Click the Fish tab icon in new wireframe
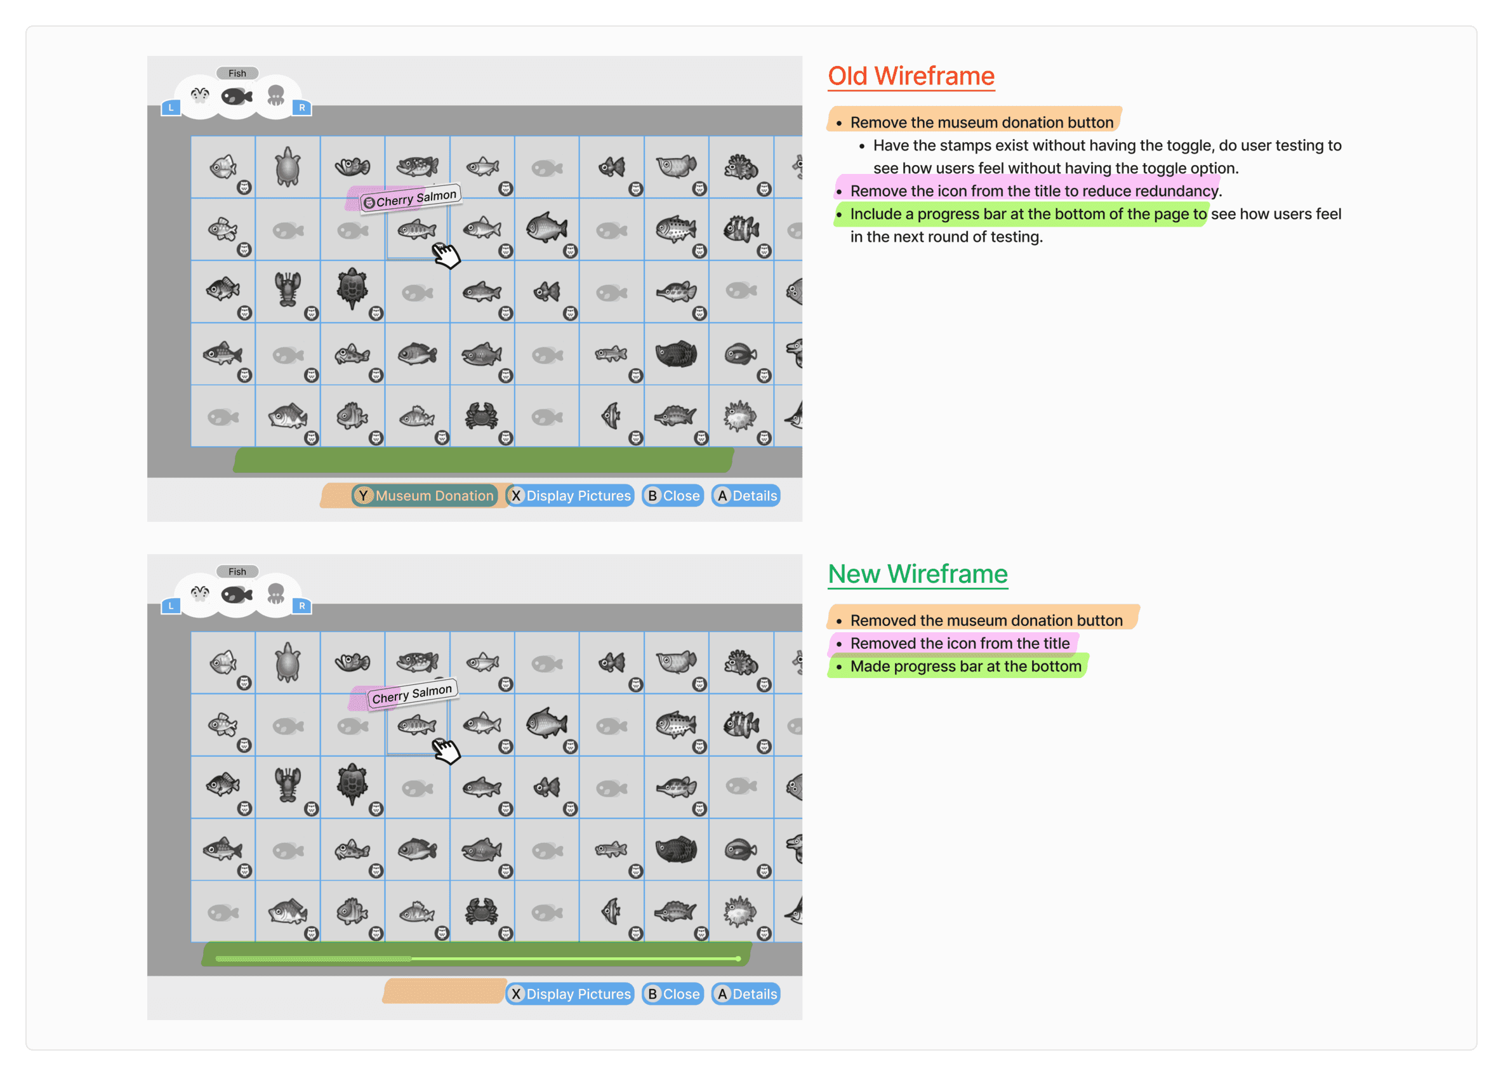 click(x=237, y=595)
